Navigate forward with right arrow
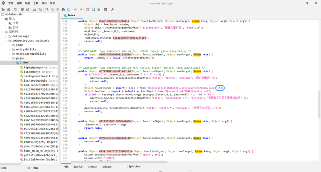Image resolution: width=321 pixels, height=172 pixels. (81, 10)
